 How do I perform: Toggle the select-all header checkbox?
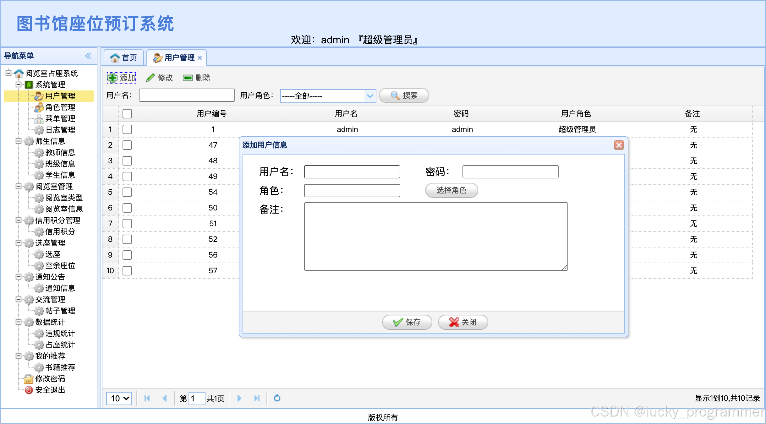[127, 113]
